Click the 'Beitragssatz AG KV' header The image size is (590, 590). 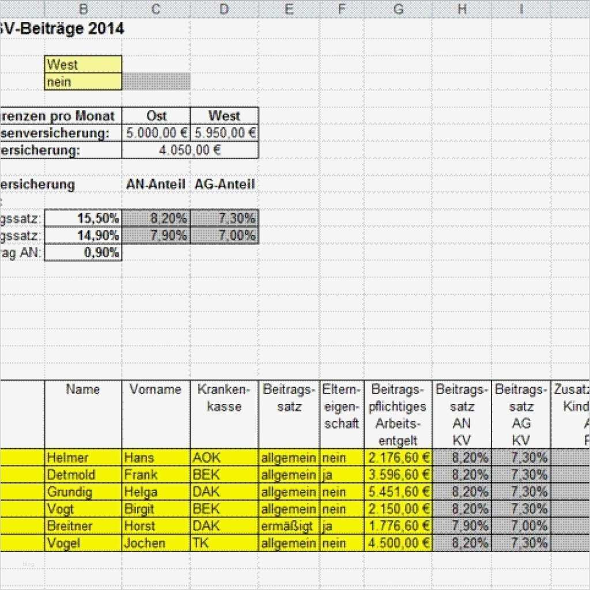pos(521,414)
